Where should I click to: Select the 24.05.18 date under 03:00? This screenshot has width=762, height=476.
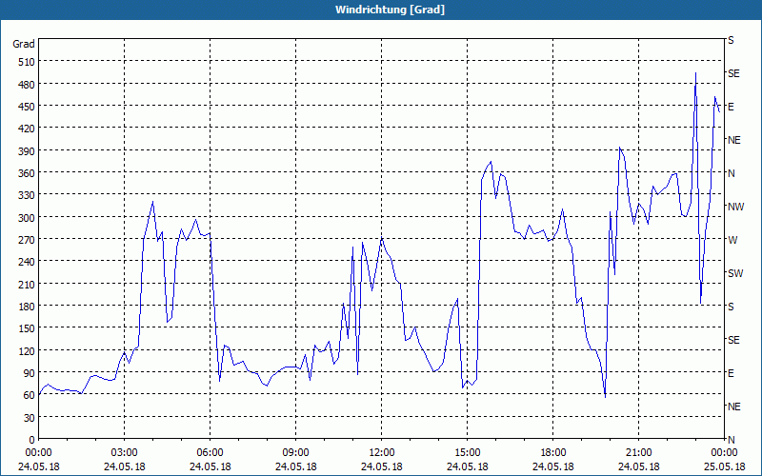tap(125, 466)
